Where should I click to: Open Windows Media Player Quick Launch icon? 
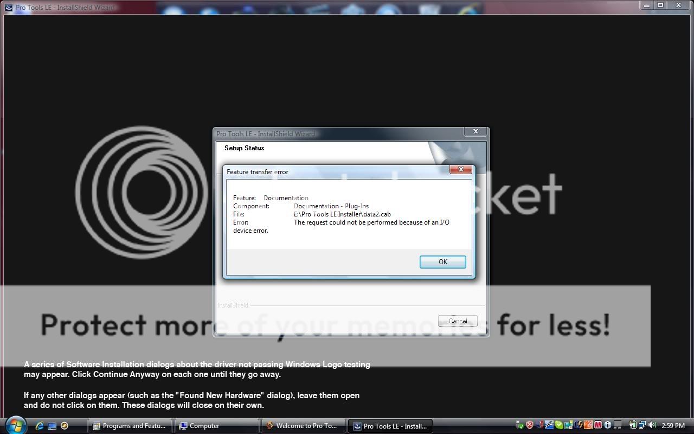[65, 426]
